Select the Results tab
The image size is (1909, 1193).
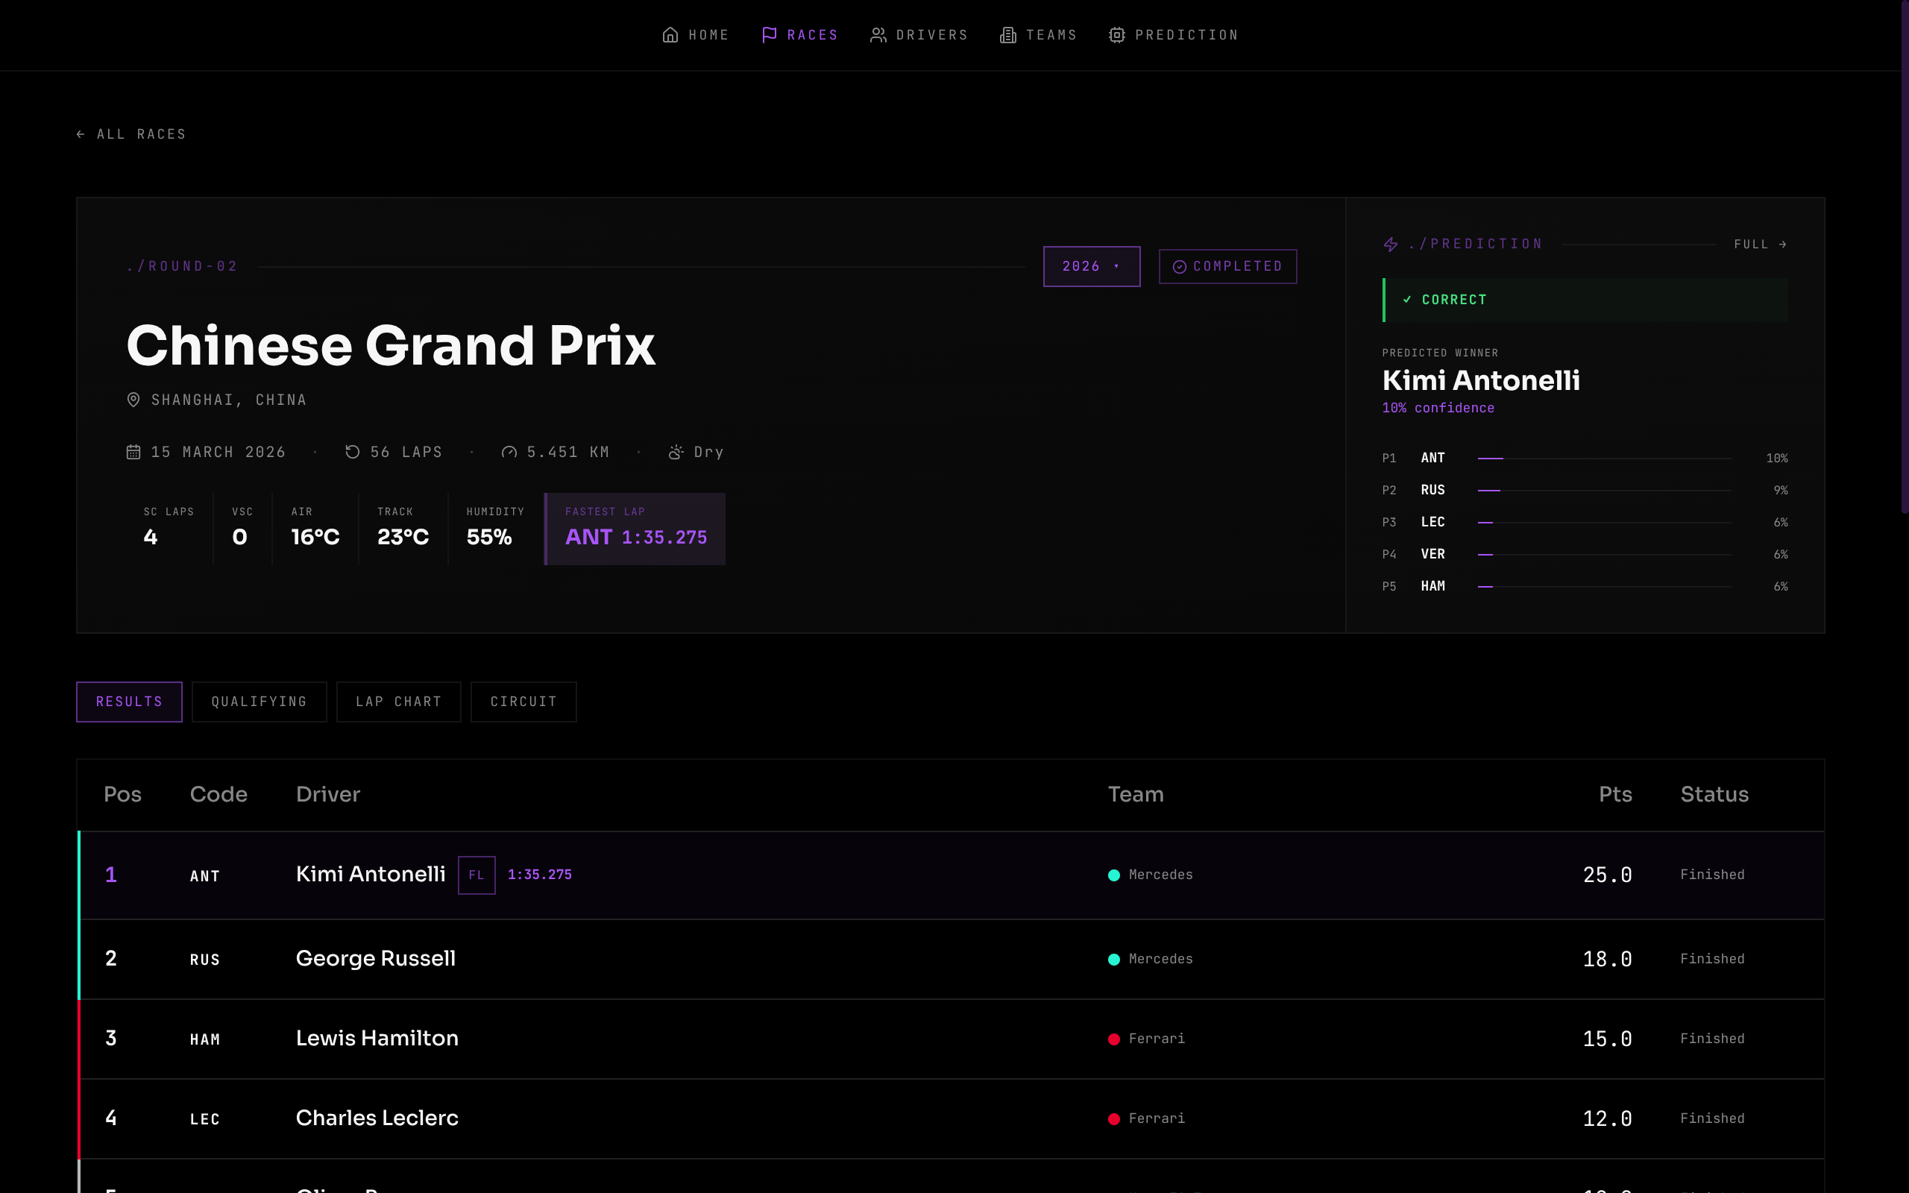click(129, 702)
